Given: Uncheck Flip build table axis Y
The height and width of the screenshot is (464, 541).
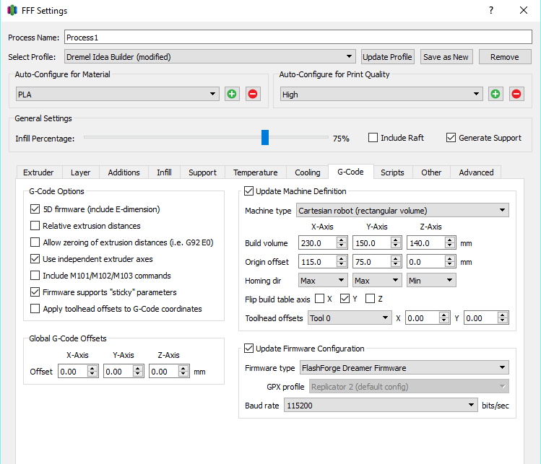Looking at the screenshot, I should [x=345, y=299].
